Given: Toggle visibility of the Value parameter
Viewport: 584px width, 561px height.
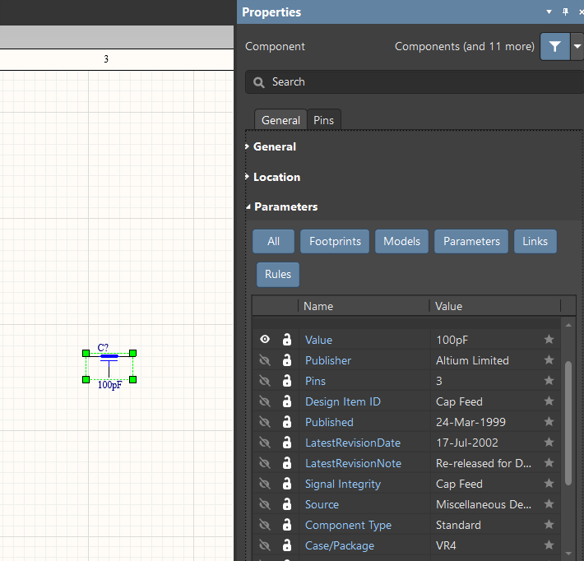Looking at the screenshot, I should (x=265, y=340).
